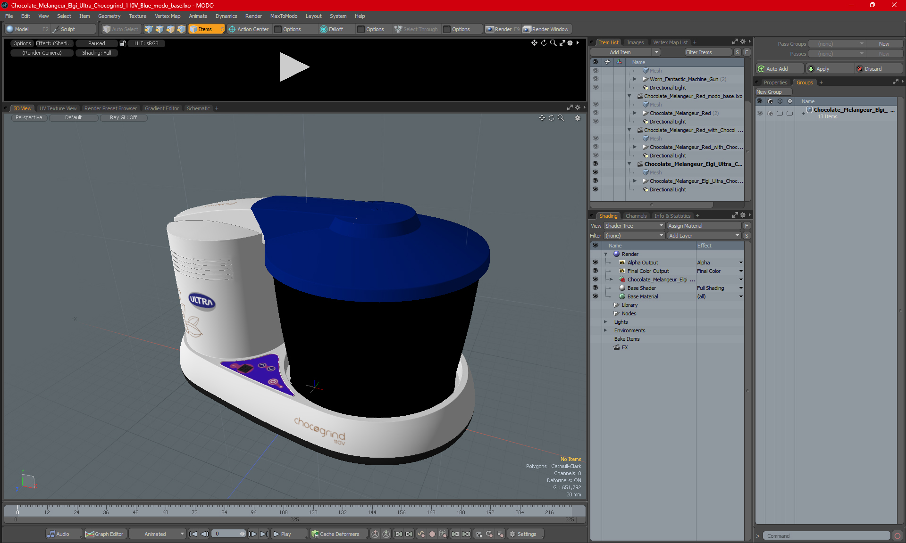Image resolution: width=906 pixels, height=543 pixels.
Task: Click timeline marker at frame 120
Action: 313,512
